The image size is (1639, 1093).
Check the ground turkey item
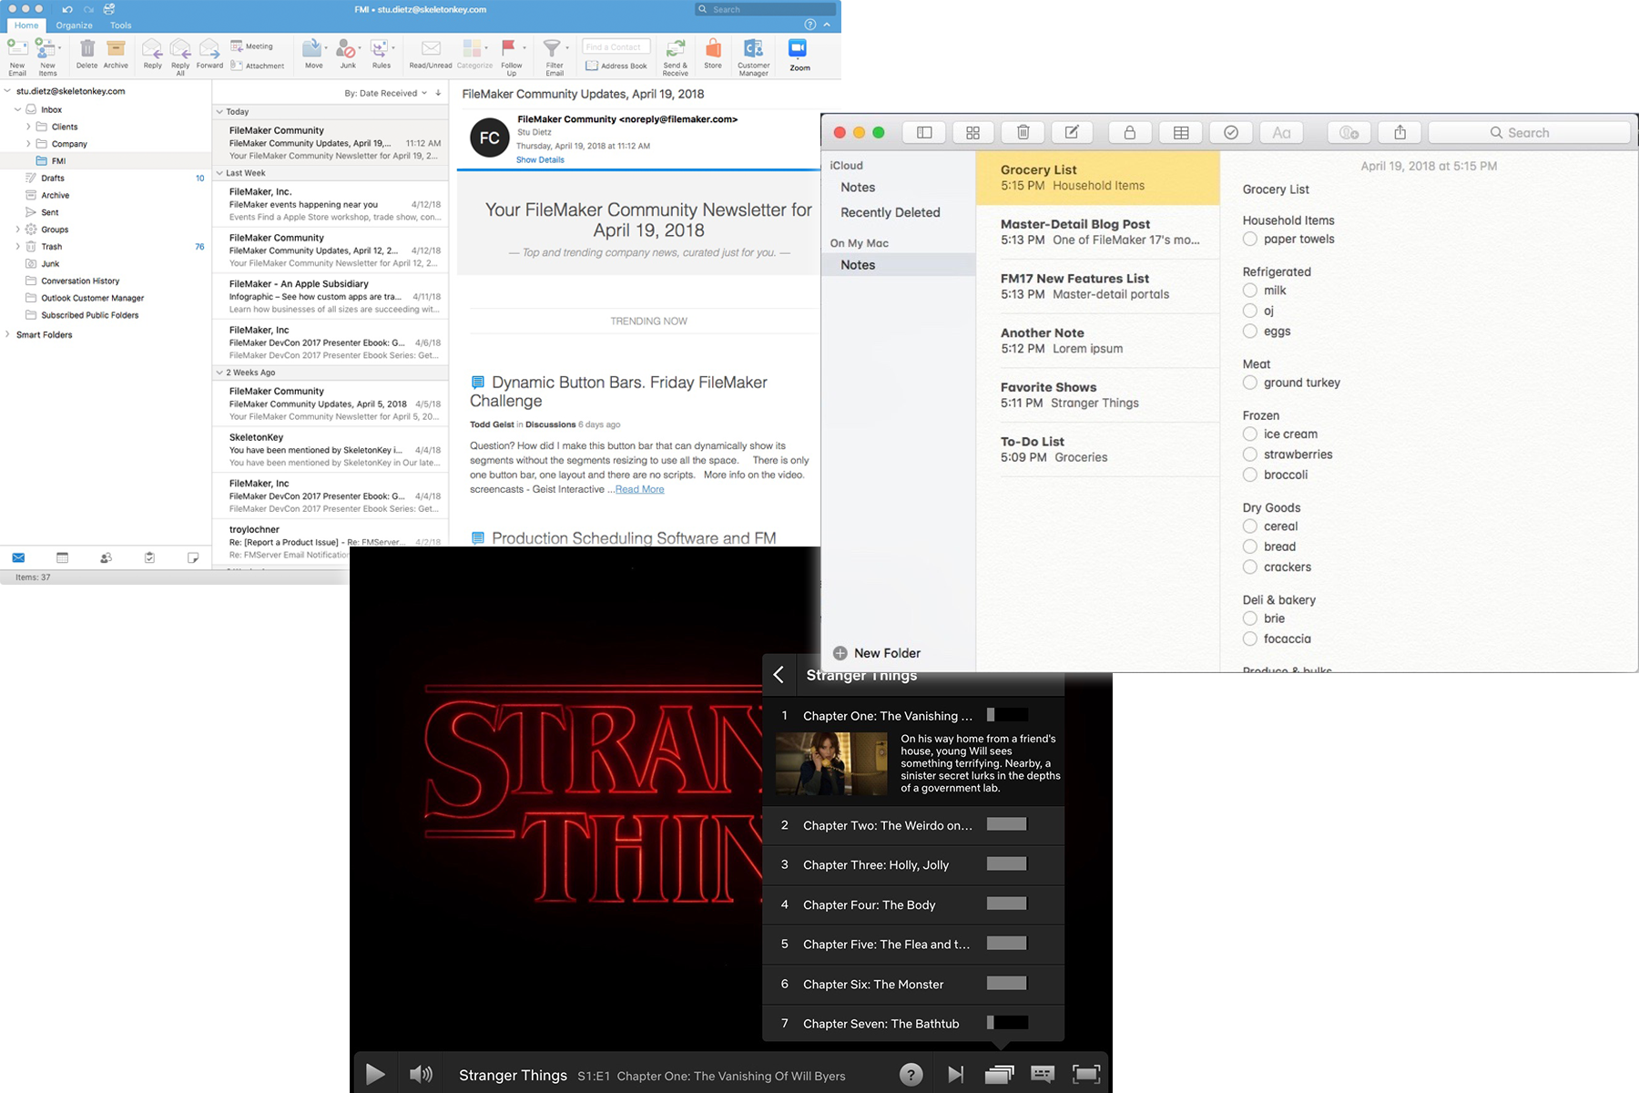click(x=1250, y=383)
